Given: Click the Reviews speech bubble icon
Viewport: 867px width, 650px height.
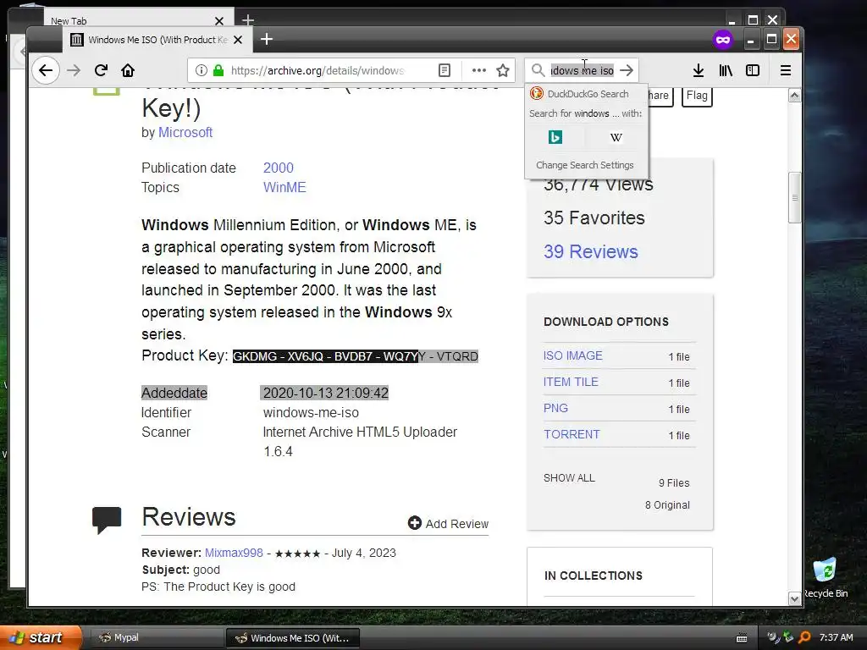Looking at the screenshot, I should (x=107, y=520).
